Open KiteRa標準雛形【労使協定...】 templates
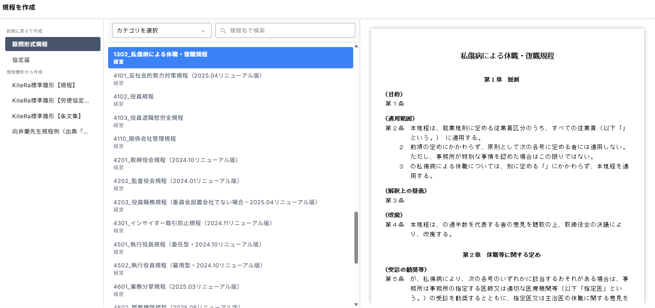655x308 pixels. (x=51, y=101)
